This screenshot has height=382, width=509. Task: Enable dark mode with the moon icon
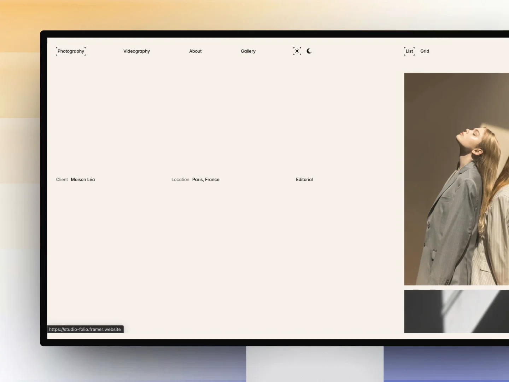tap(309, 51)
